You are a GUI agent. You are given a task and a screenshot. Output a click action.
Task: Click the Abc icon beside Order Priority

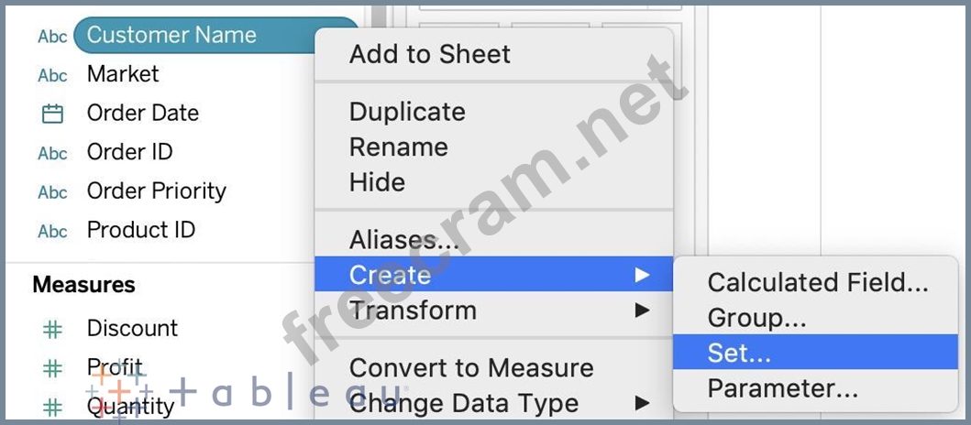point(52,192)
